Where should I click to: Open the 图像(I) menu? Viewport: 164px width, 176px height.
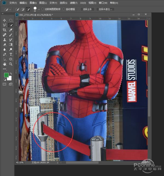point(33,3)
